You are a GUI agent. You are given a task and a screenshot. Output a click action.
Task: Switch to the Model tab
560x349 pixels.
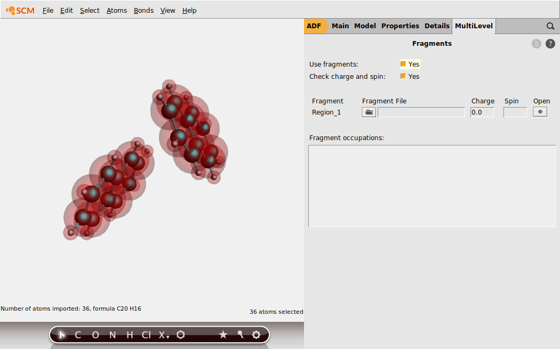point(365,26)
